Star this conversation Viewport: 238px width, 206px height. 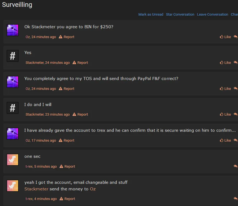(180, 15)
